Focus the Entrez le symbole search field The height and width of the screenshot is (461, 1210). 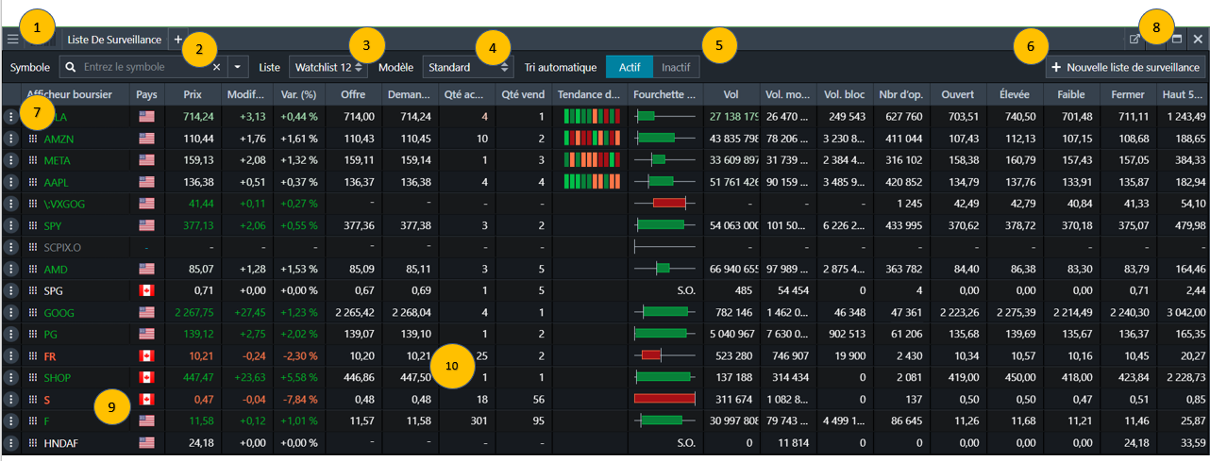[142, 68]
